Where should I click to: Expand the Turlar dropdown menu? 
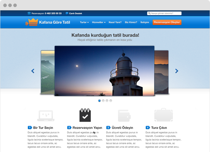point(84,22)
